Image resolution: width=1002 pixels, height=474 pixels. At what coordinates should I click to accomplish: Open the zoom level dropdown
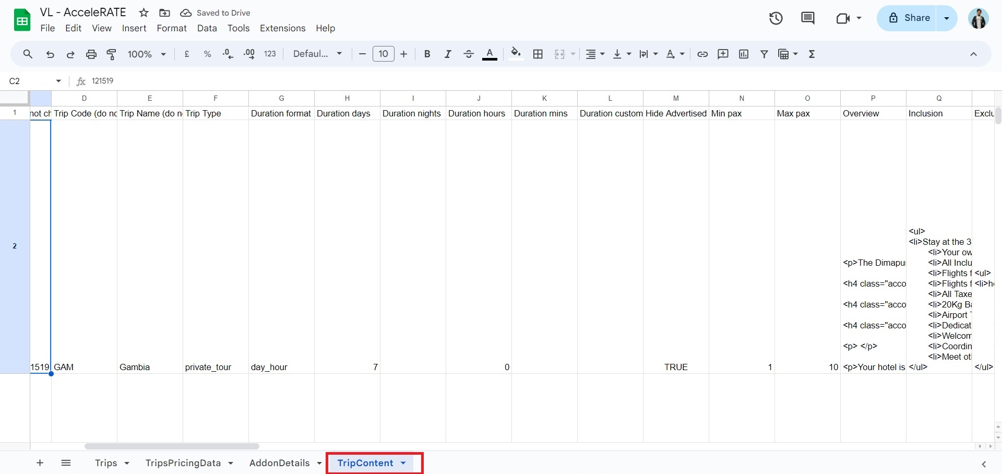(x=147, y=54)
